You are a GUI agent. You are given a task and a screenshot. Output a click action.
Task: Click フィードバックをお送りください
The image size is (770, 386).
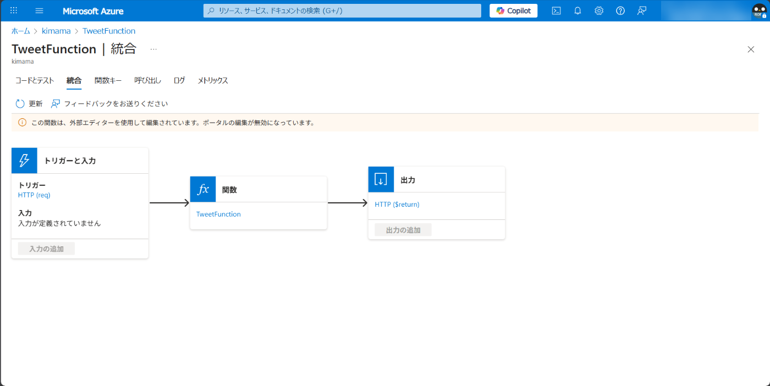tap(109, 103)
